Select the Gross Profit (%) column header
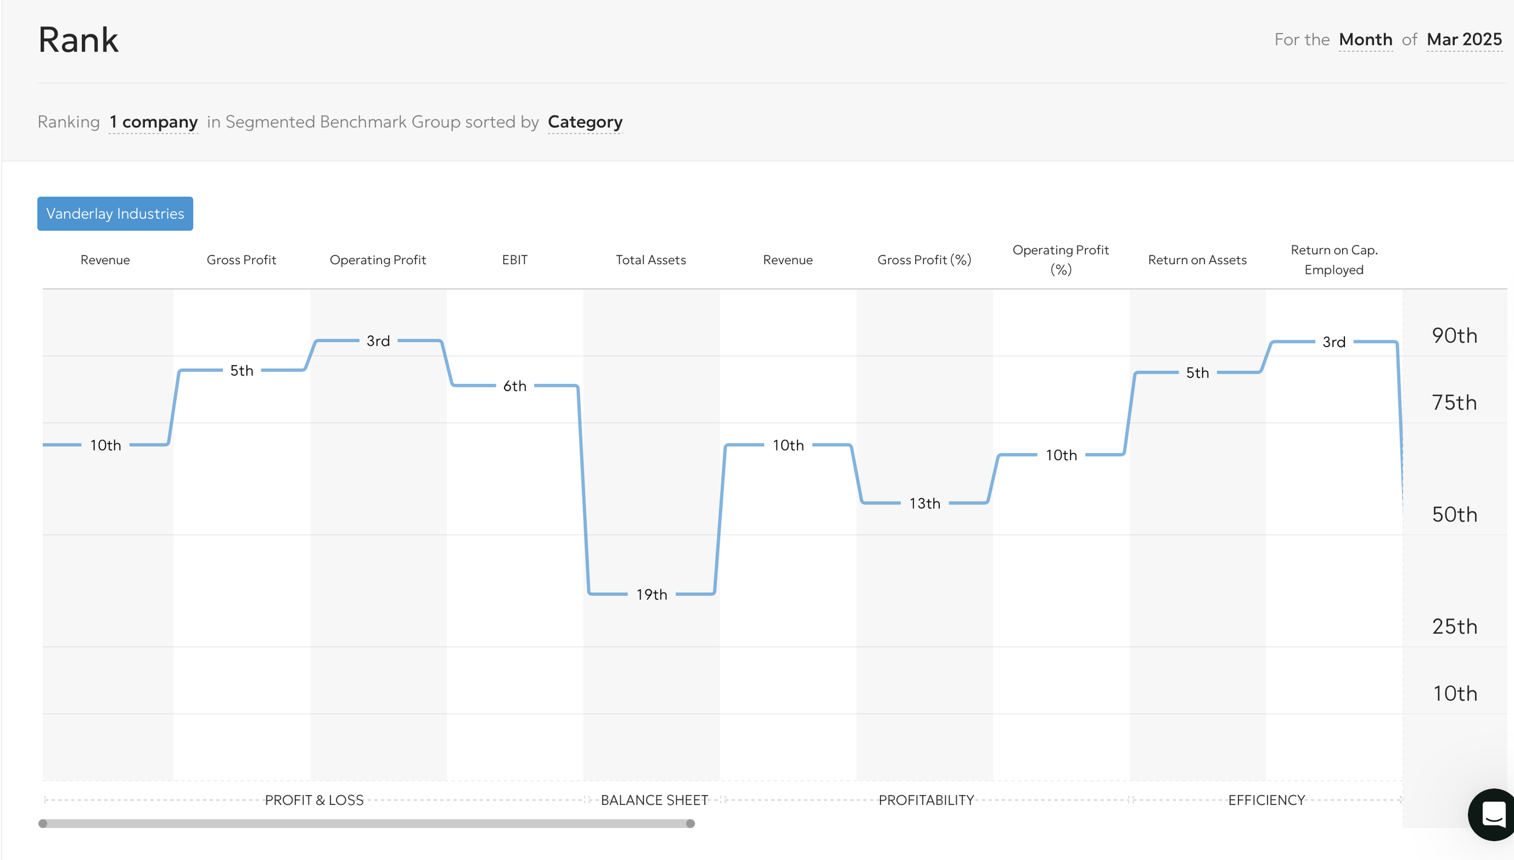Screen dimensions: 1514x860 pos(924,260)
